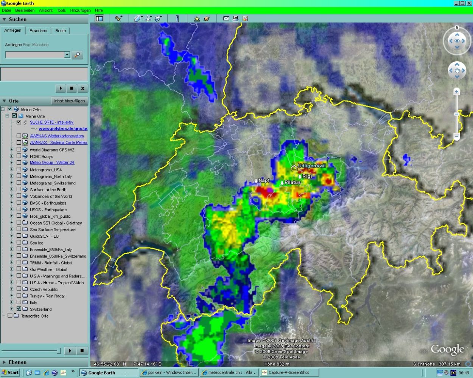Enable AWEKAS Wetterkartensystem checkbox
This screenshot has width=473, height=378.
pyautogui.click(x=19, y=136)
